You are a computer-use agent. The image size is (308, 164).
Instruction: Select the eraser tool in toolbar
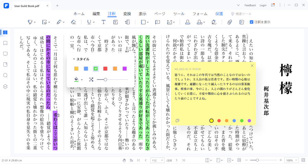(x=74, y=22)
